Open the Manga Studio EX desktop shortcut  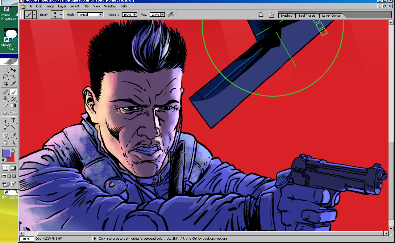coord(10,39)
